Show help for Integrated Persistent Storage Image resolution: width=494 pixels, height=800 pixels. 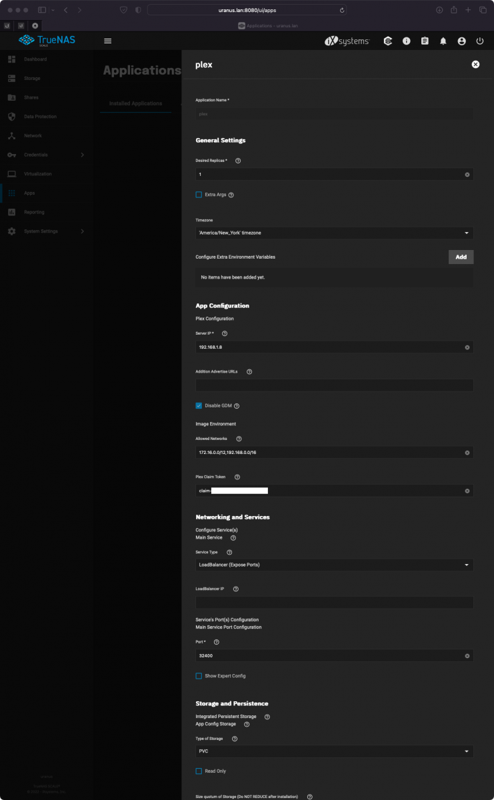(x=267, y=717)
